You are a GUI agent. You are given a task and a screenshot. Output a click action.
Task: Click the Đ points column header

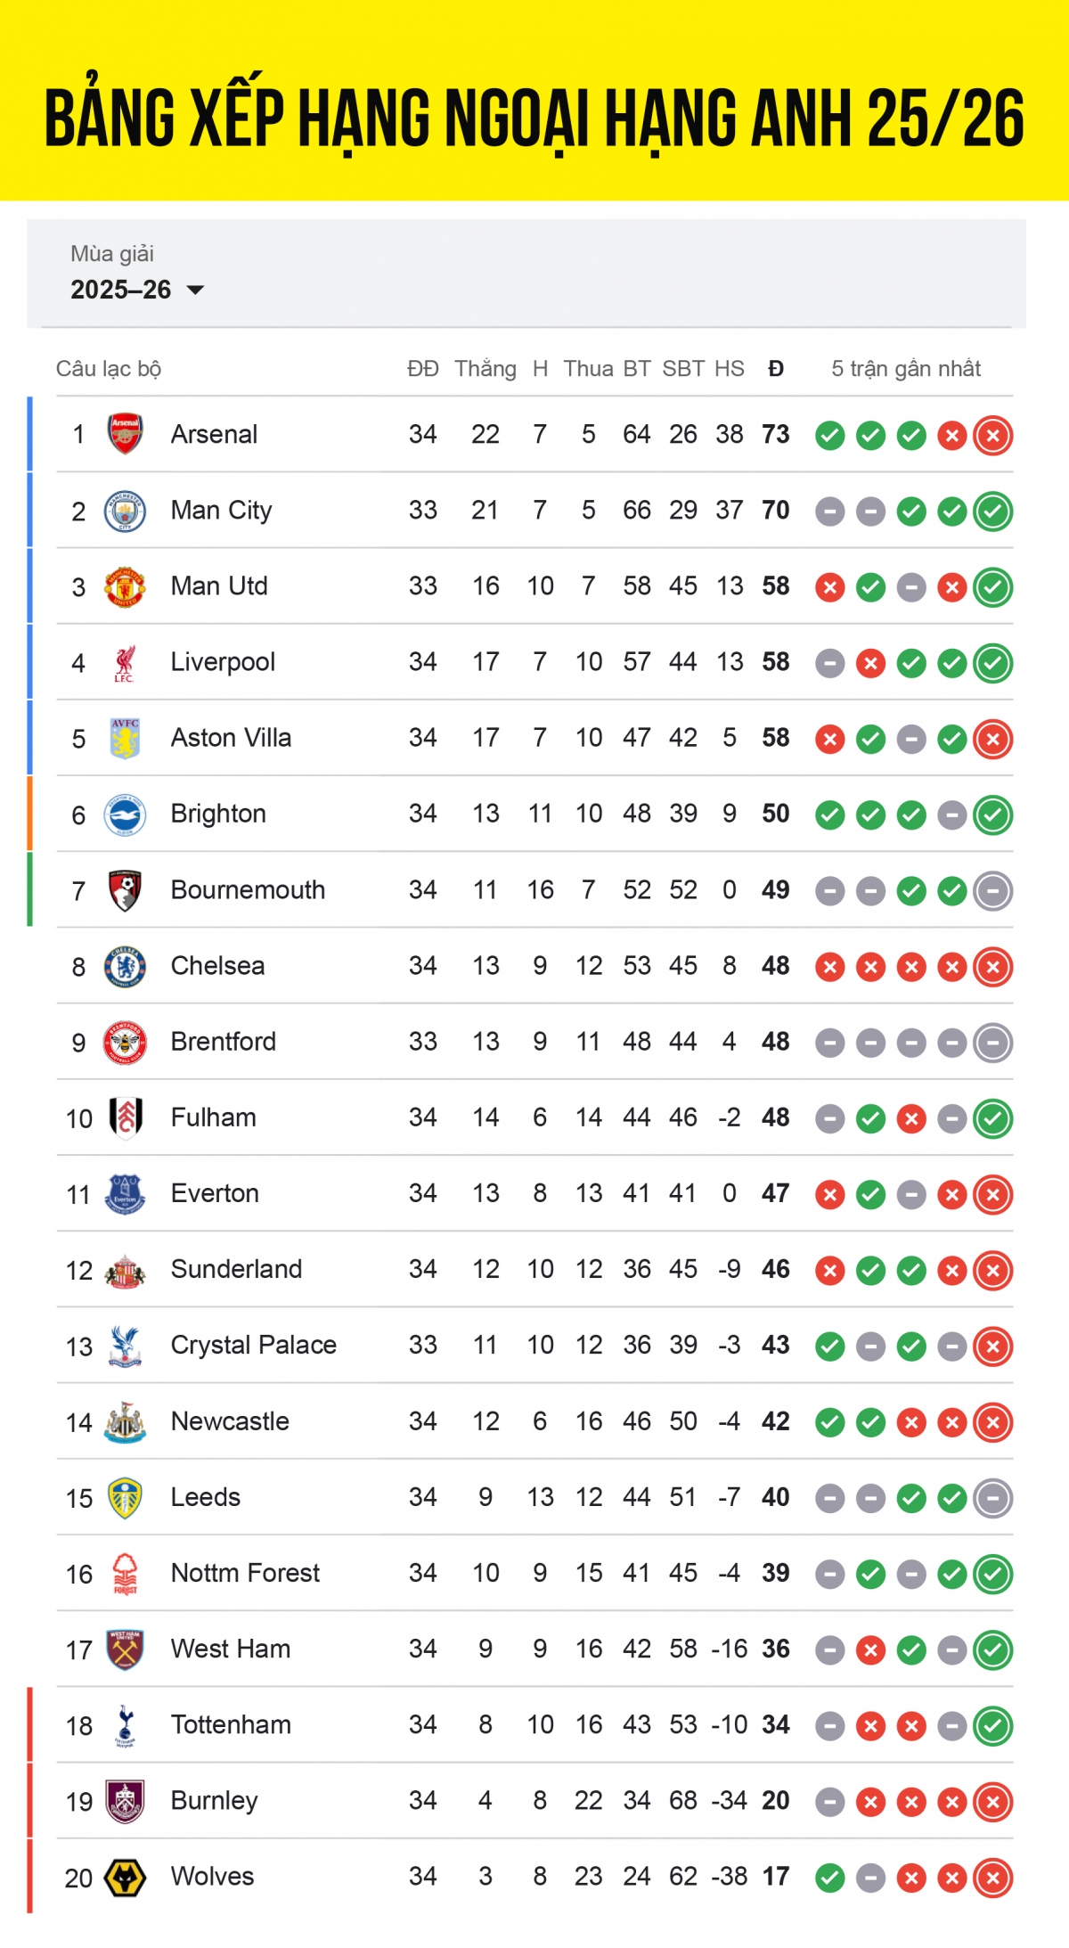(x=775, y=369)
